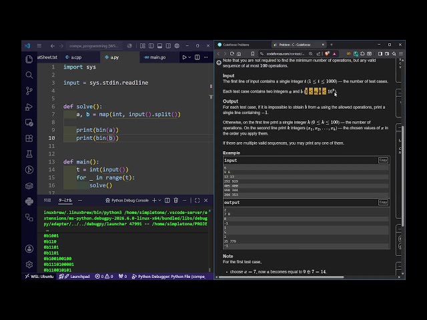Open the Remote Explorer view
Viewport: 427px width, 320px height.
(29, 123)
